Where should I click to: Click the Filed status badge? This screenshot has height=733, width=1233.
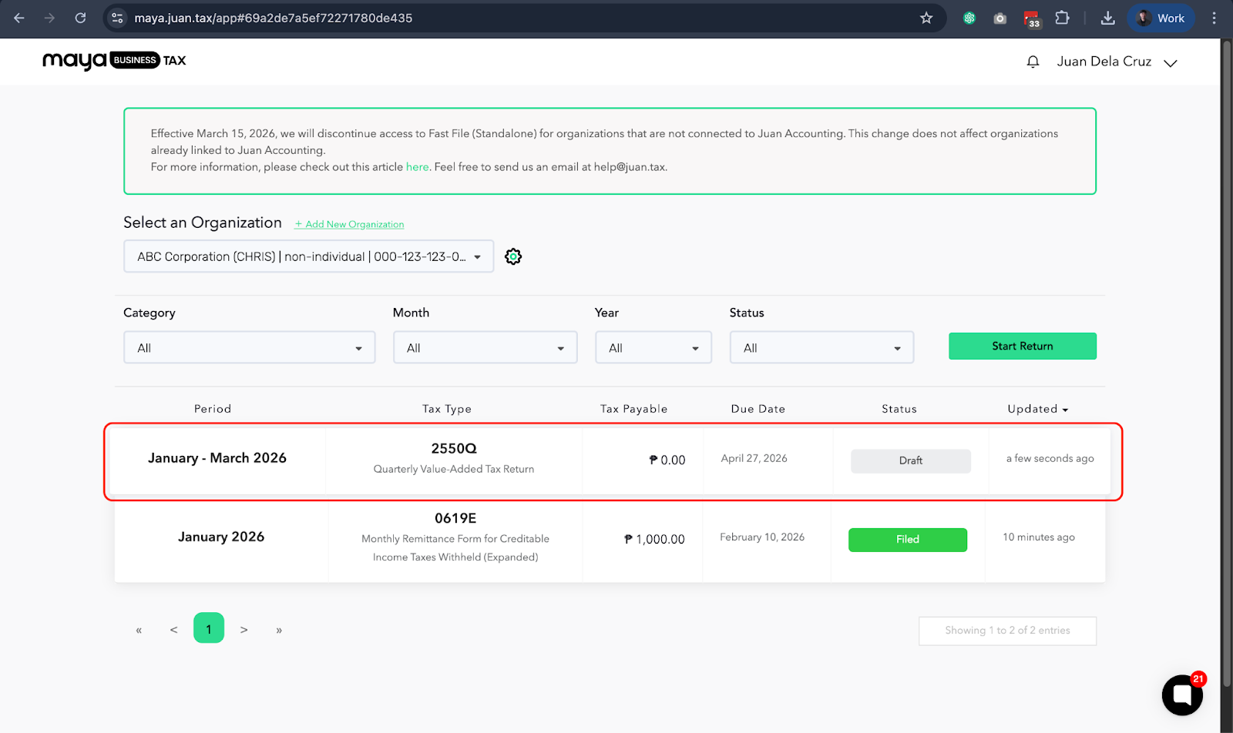(x=908, y=540)
